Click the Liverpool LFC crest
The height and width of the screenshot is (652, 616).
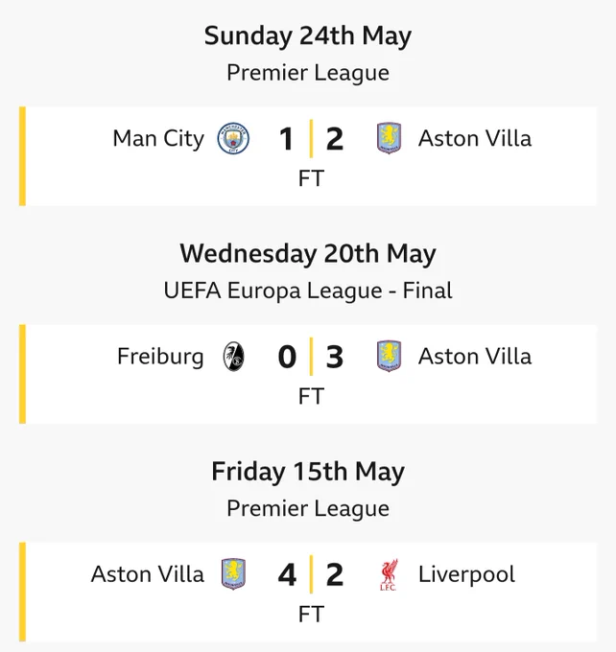pos(389,574)
